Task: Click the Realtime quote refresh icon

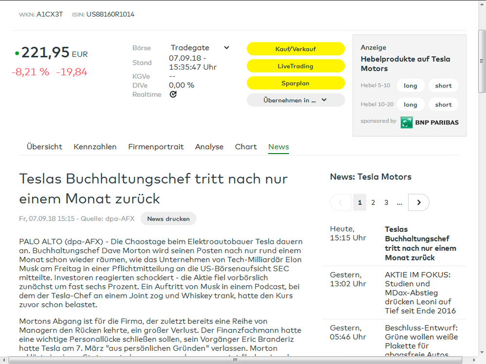Action: pyautogui.click(x=173, y=94)
